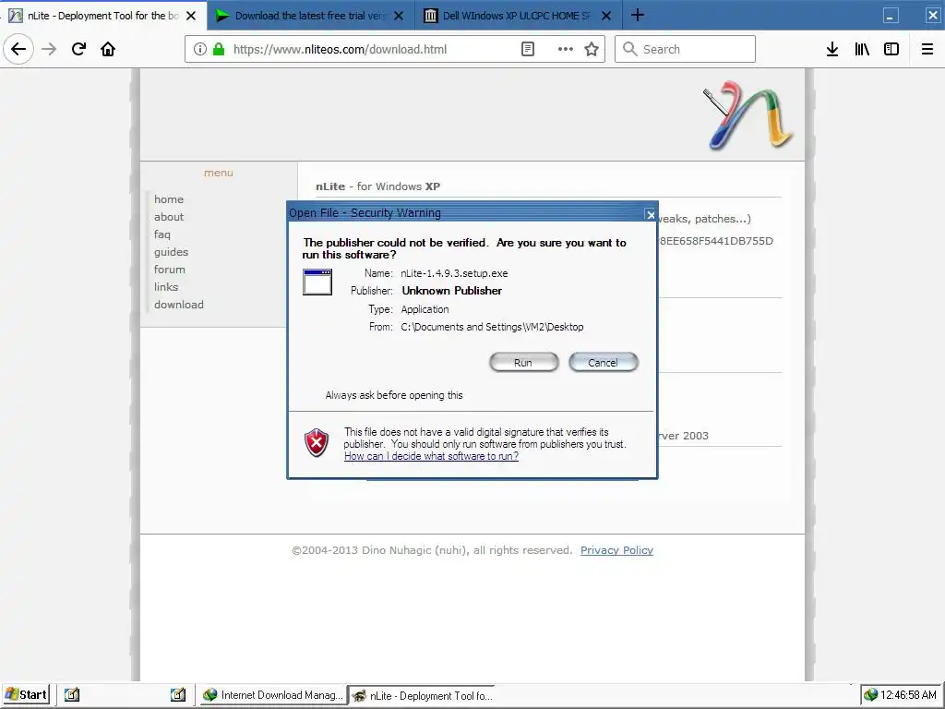This screenshot has width=945, height=709.
Task: Click file name nLite-1.4.9.3.setup.exe
Action: (454, 273)
